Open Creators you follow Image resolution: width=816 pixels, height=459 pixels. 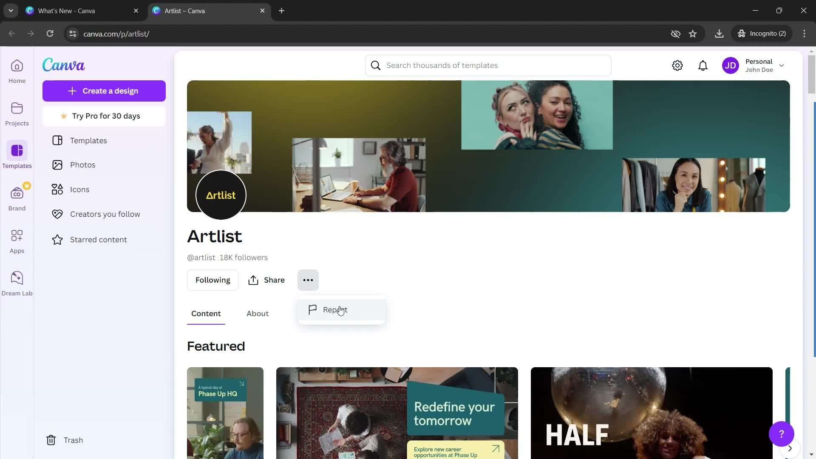[x=104, y=214]
